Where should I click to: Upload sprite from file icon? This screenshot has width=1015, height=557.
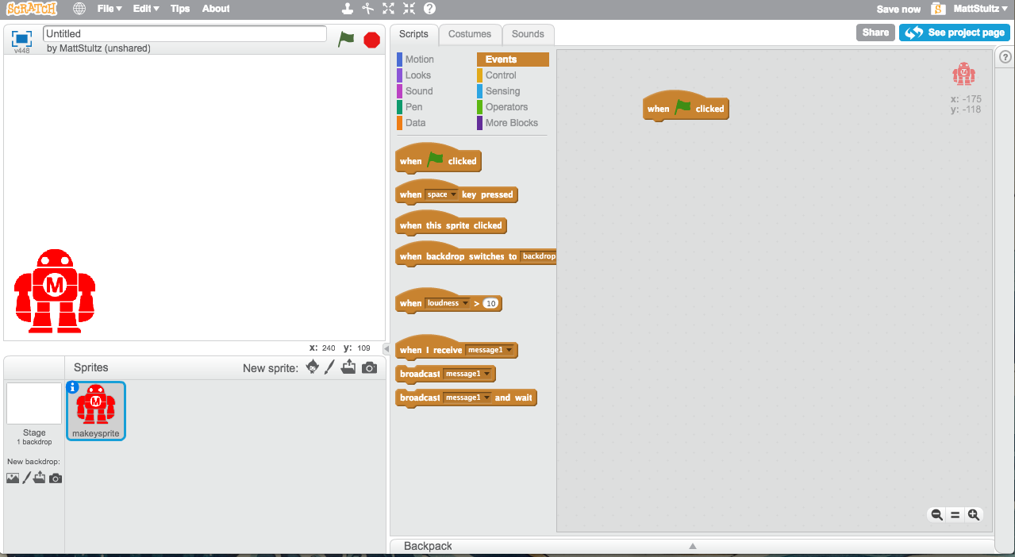tap(348, 367)
